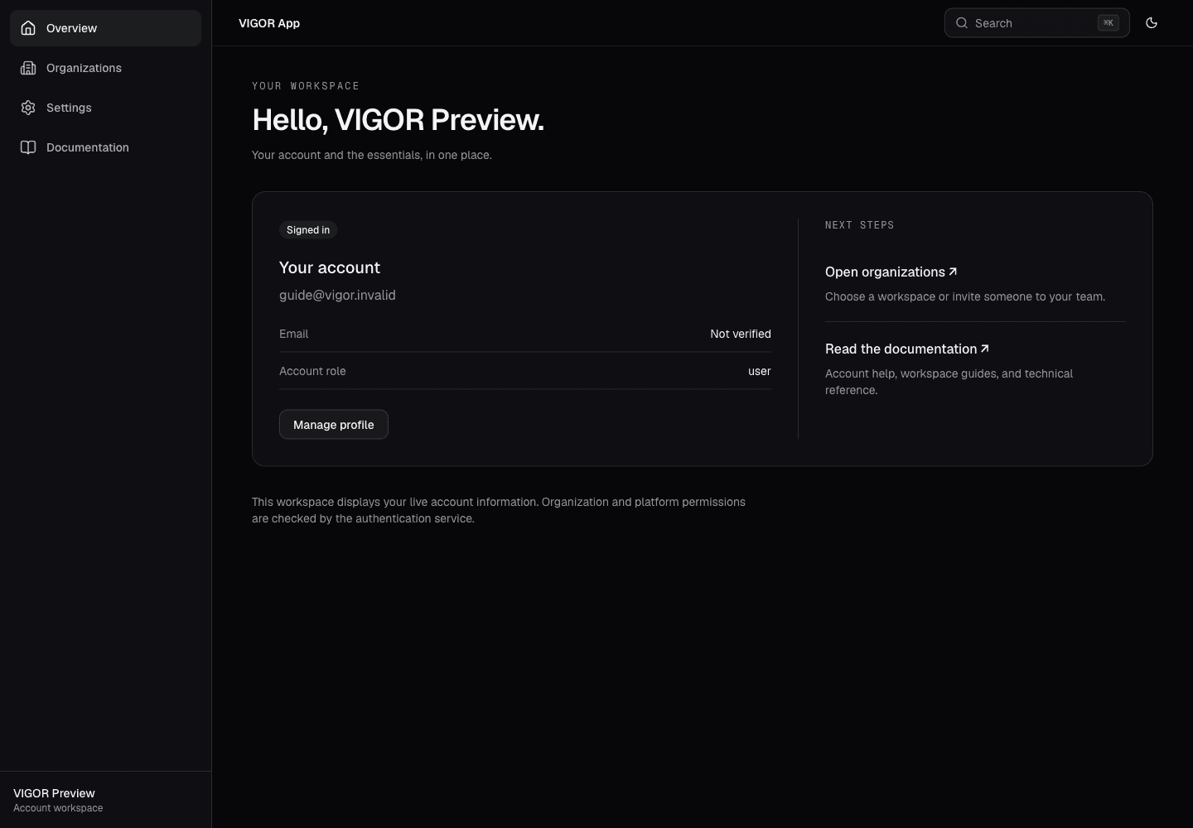Click the Organizations building icon
The width and height of the screenshot is (1193, 828).
point(28,68)
